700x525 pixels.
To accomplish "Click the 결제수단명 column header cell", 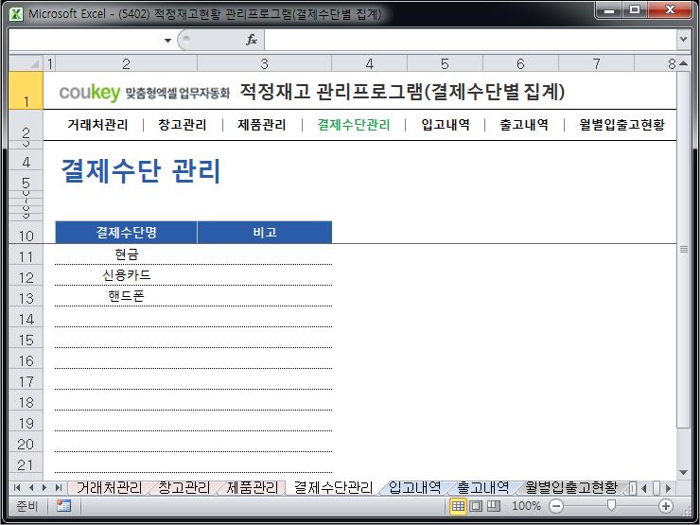I will point(126,232).
